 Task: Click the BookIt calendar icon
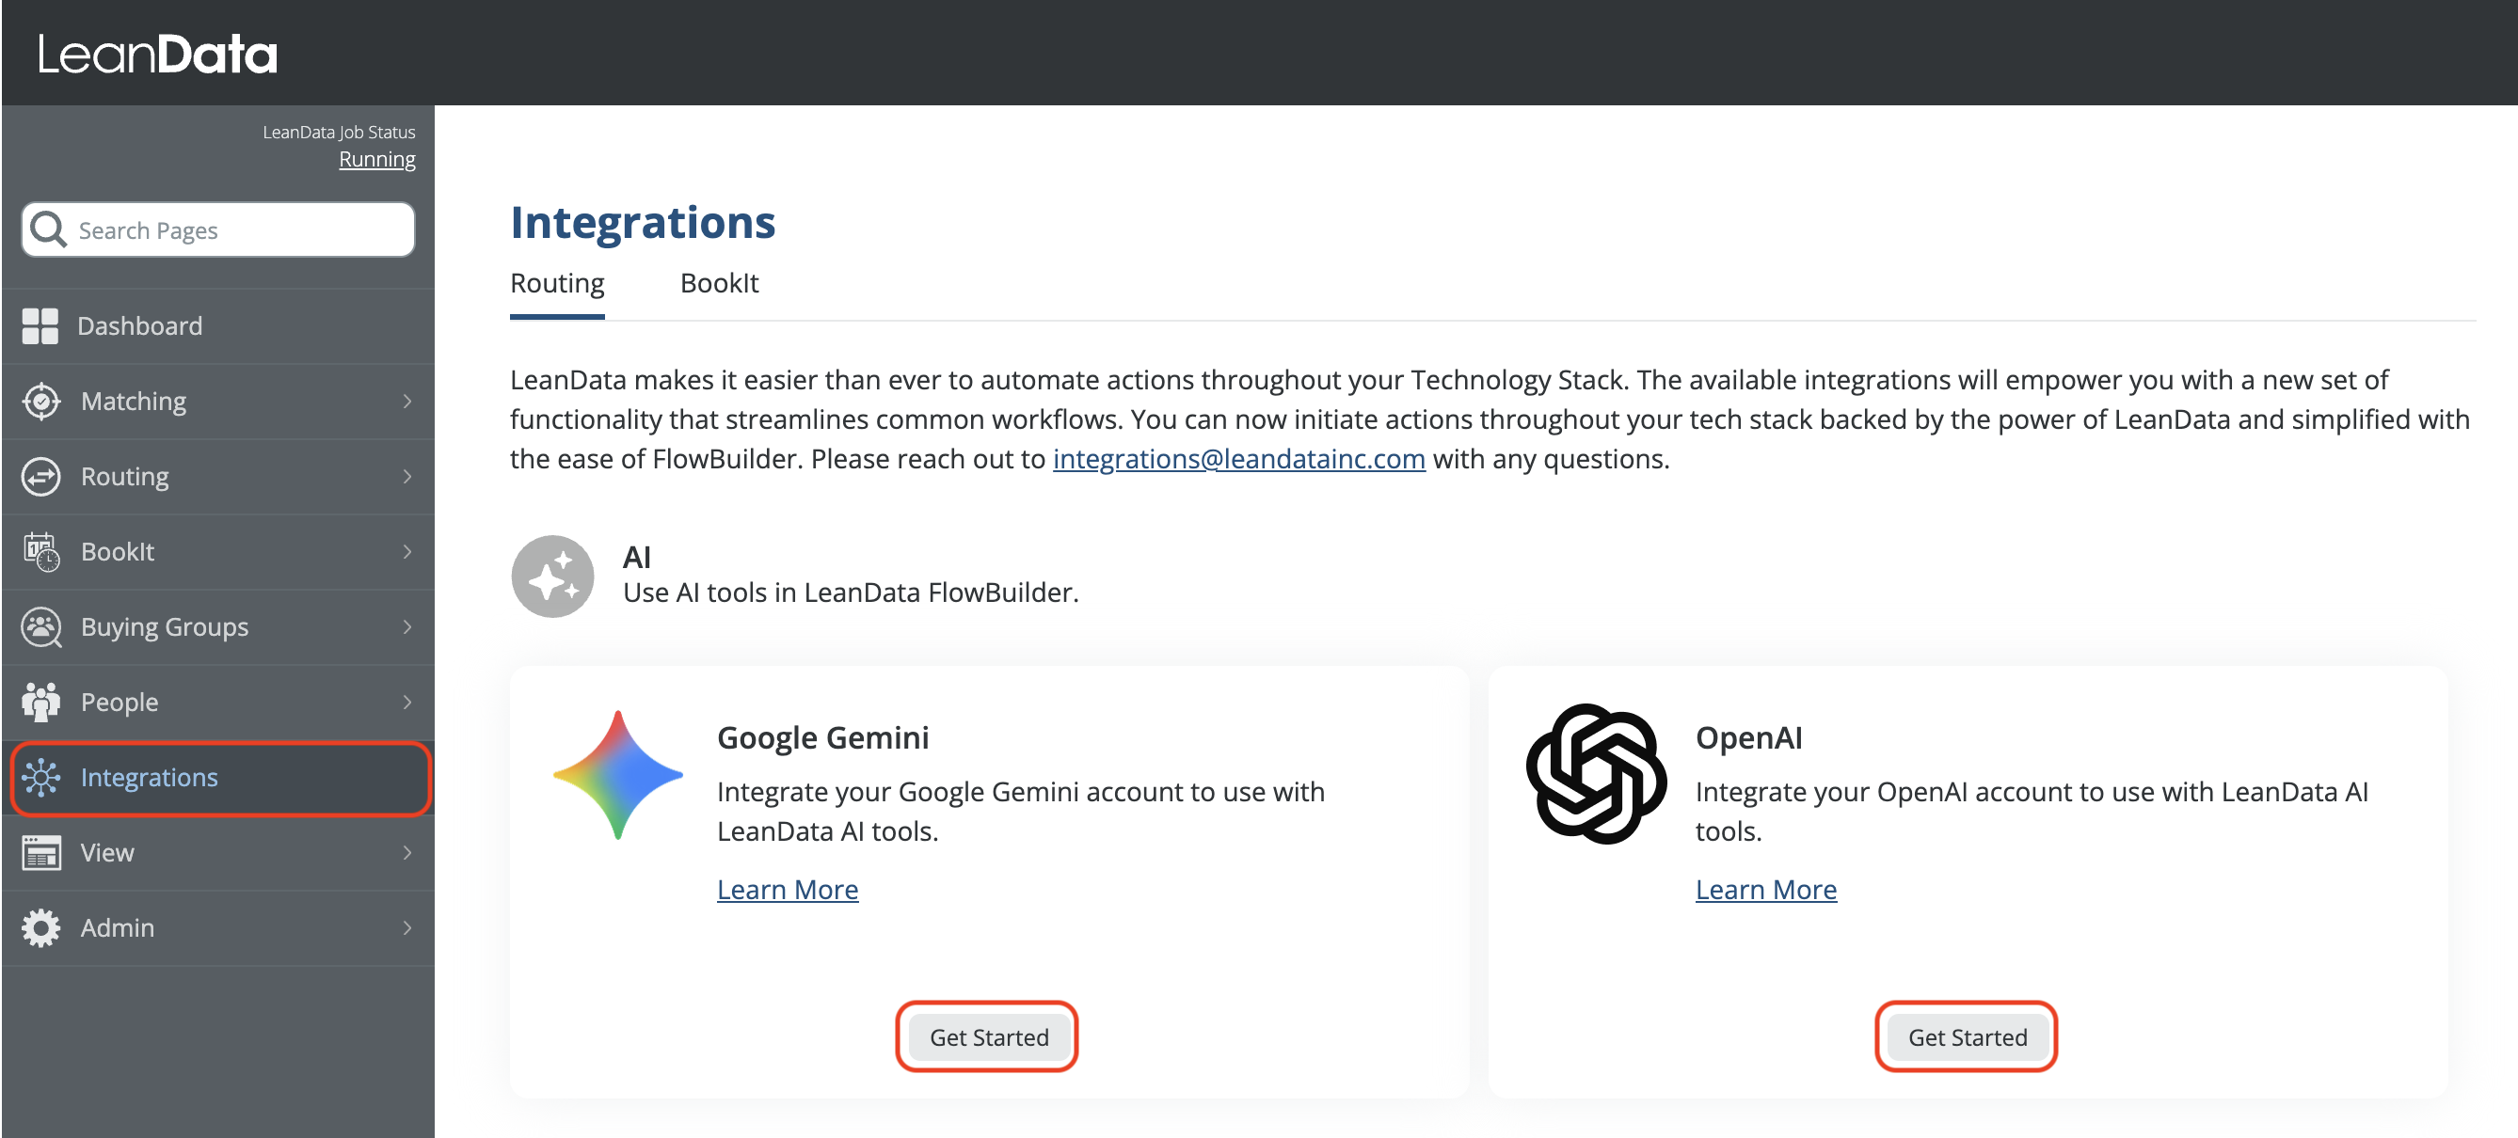point(41,551)
